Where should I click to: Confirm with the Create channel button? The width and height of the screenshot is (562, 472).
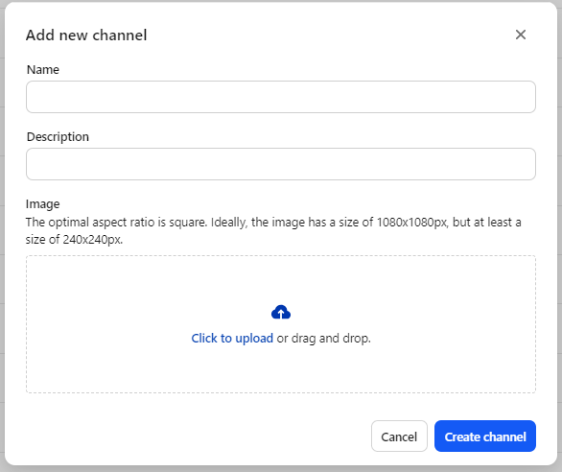pyautogui.click(x=485, y=437)
